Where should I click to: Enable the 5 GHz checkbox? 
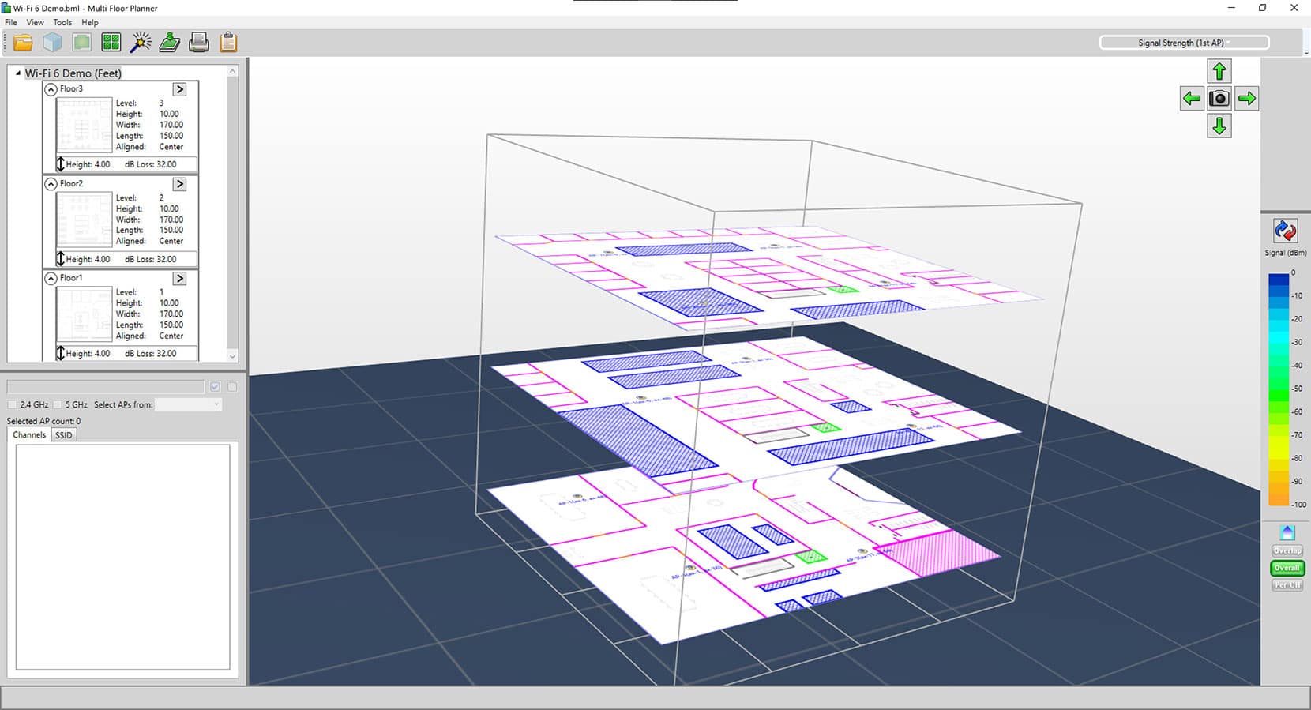(x=58, y=404)
